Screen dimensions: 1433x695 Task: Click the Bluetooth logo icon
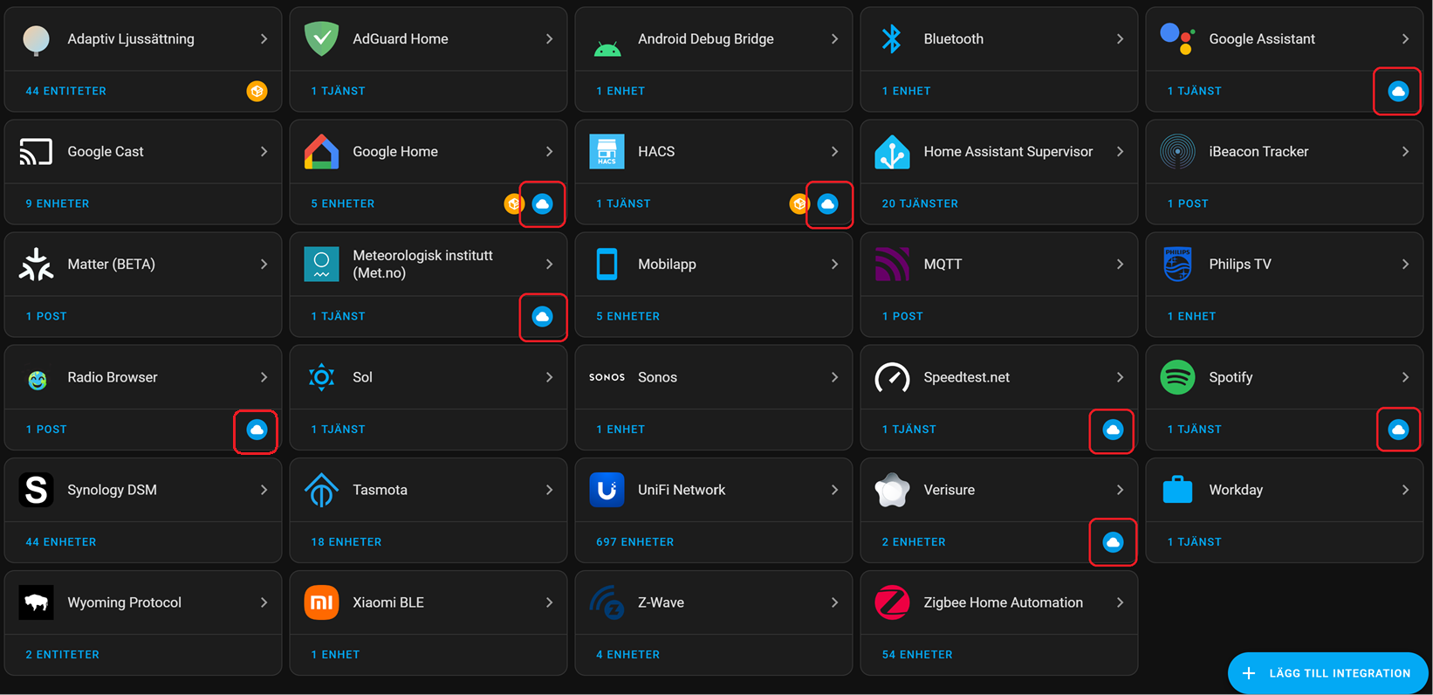point(891,39)
